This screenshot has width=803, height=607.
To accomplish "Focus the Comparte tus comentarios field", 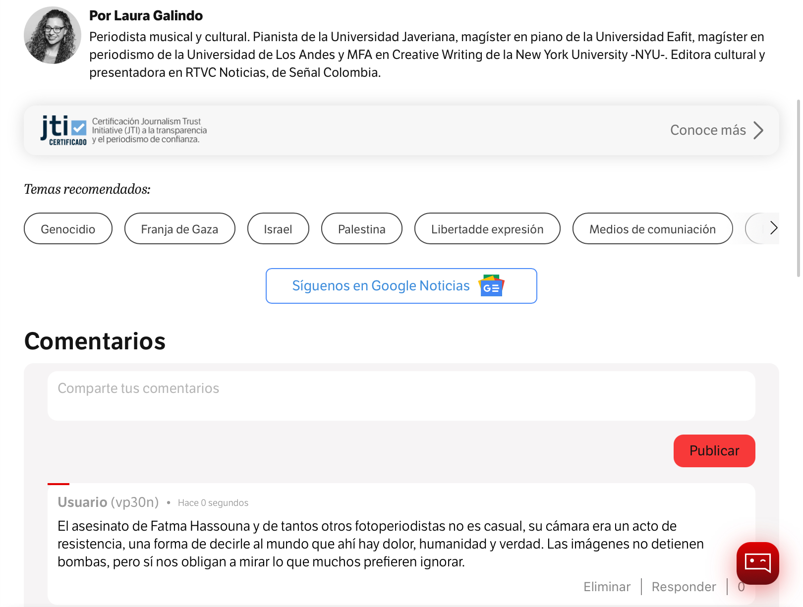I will click(401, 396).
